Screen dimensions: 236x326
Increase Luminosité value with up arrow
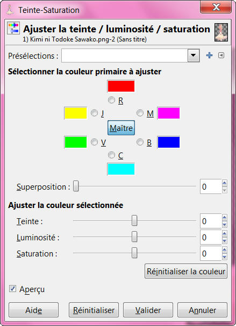click(224, 234)
